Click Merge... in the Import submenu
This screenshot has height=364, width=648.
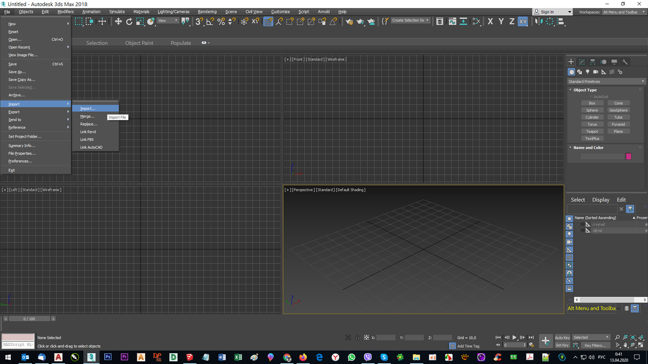[87, 116]
